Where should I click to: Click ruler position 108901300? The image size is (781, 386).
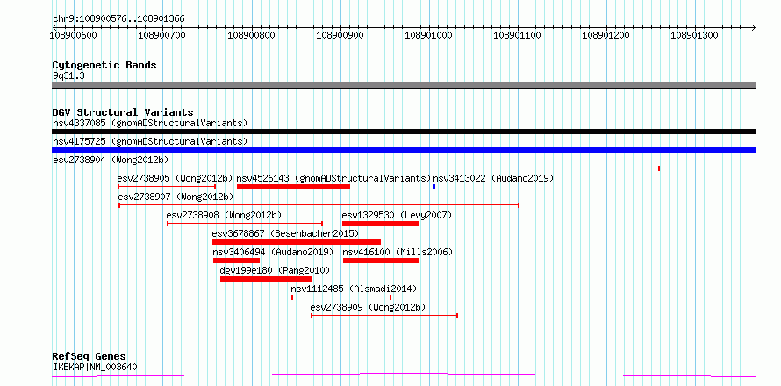695,35
